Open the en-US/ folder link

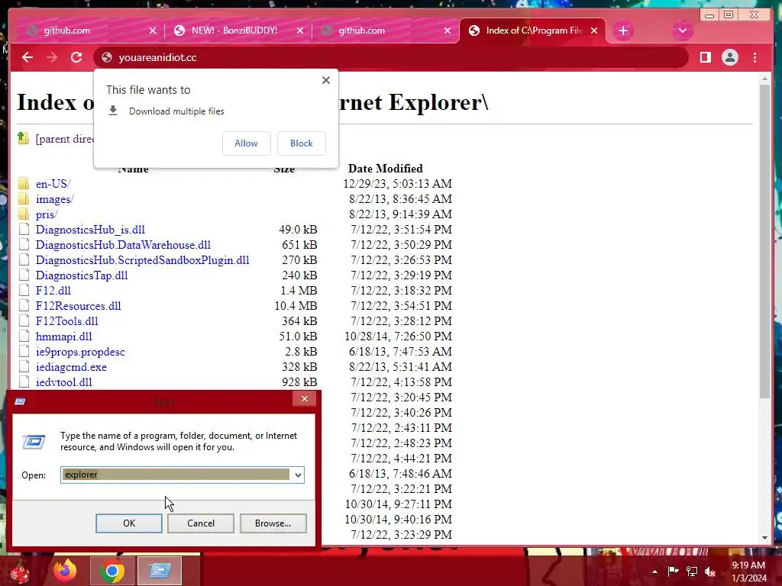coord(53,184)
